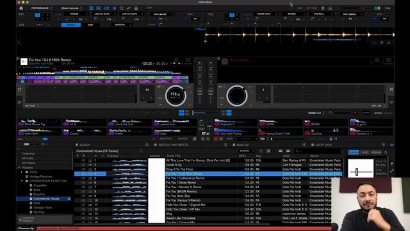Click the gear icon on Commercial House playlist
410x231 pixels.
[x=69, y=199]
